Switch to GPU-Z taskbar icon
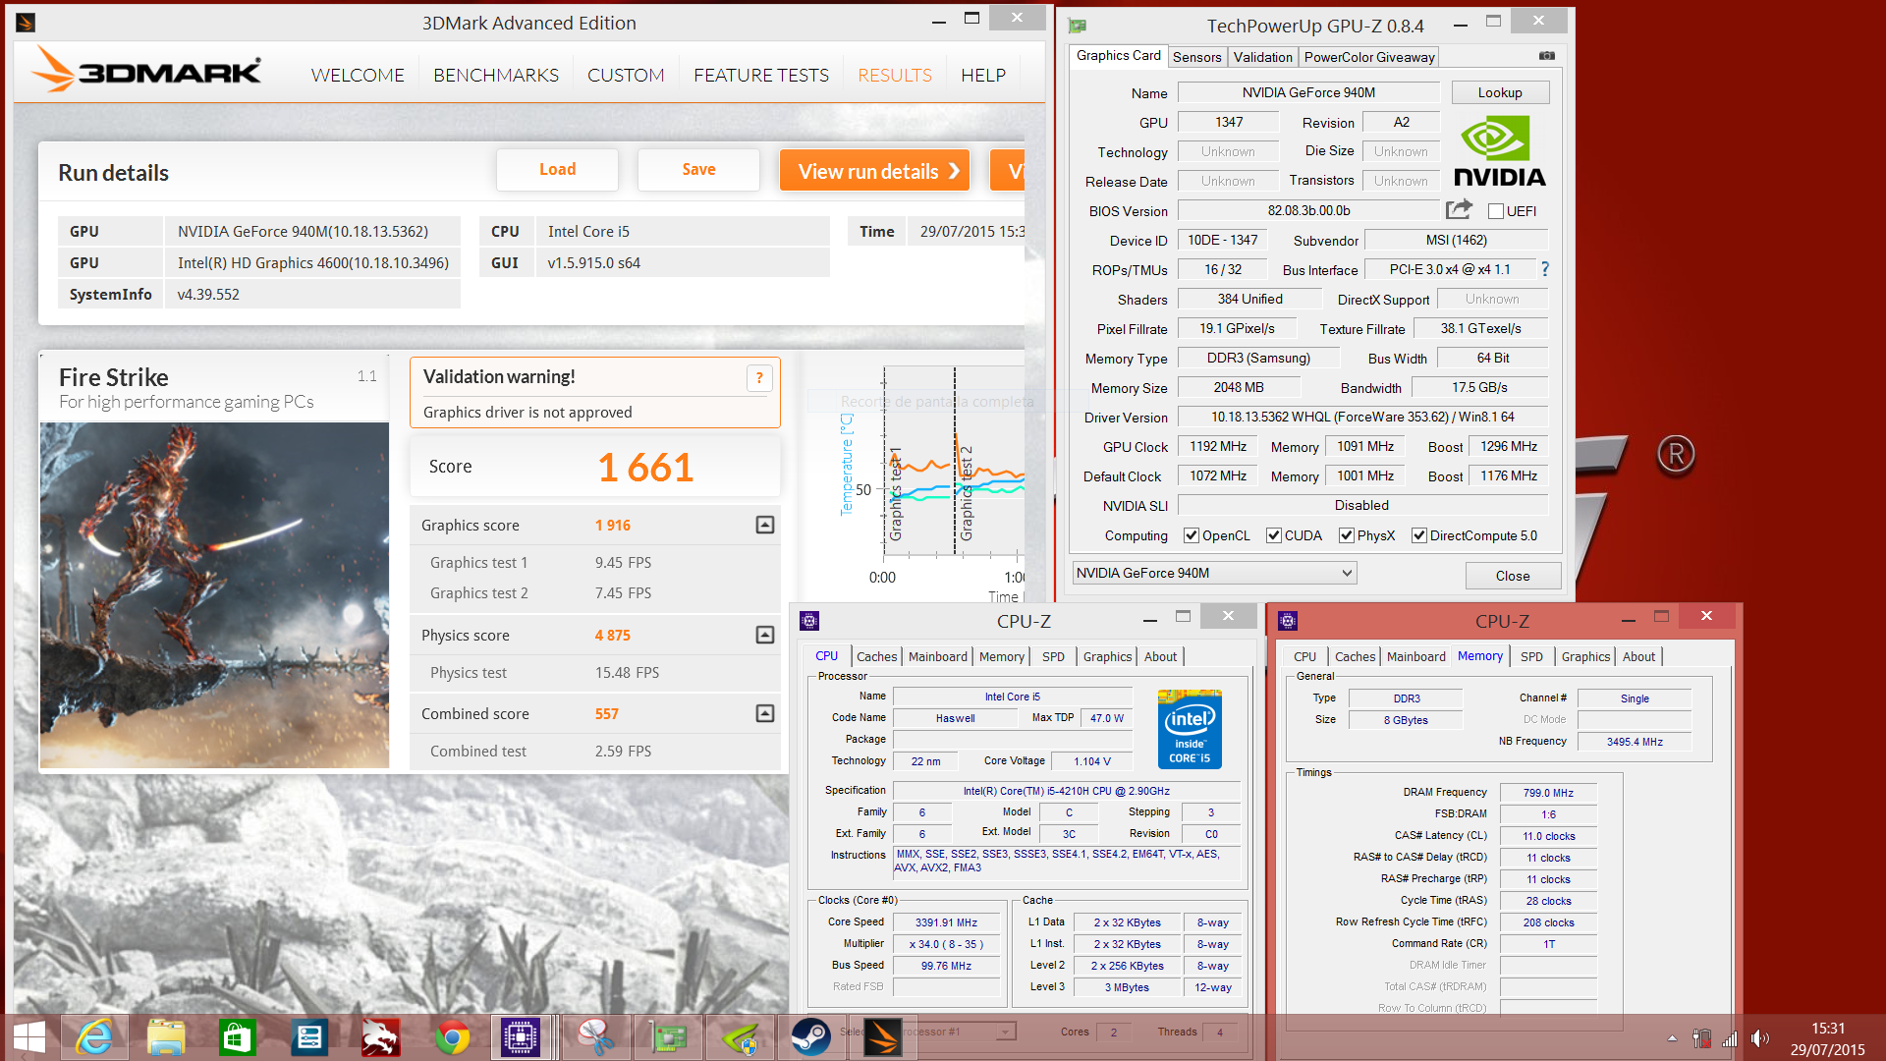Screen dimensions: 1886x1061 pos(668,1037)
